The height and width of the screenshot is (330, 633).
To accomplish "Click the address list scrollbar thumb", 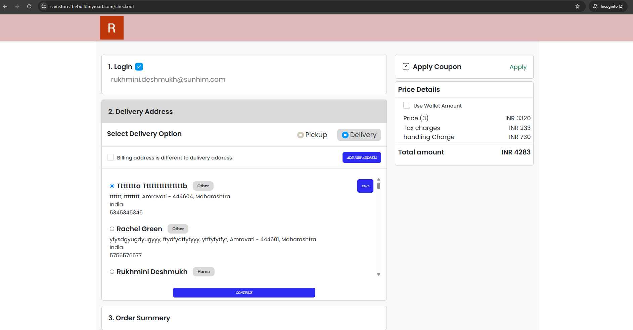I will [x=378, y=186].
